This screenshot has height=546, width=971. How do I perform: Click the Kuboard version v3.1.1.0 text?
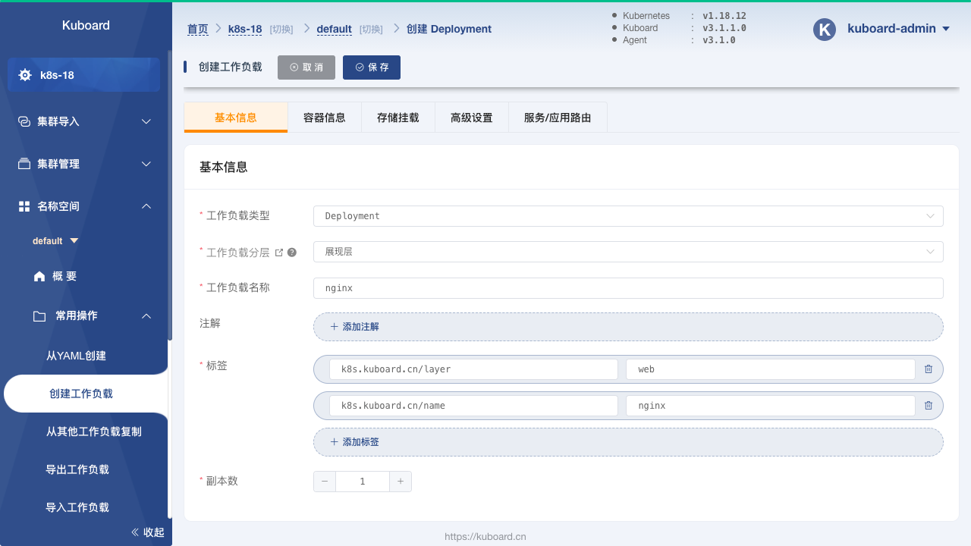(x=724, y=28)
